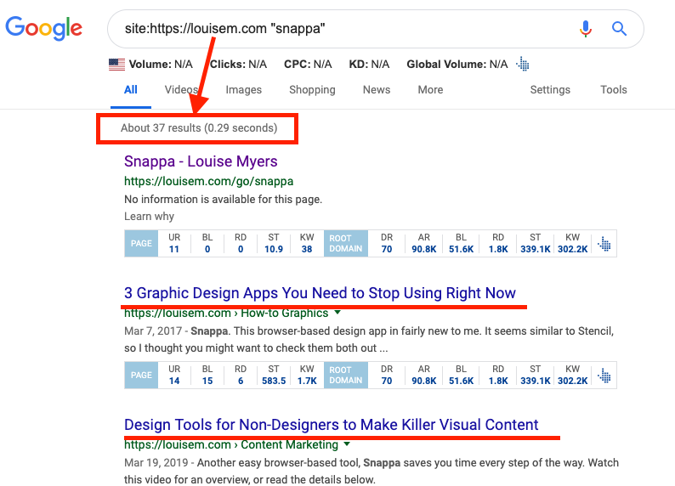Screen dimensions: 675x486
Task: Open Ahrefs icon next to Global Volume
Action: click(x=523, y=64)
